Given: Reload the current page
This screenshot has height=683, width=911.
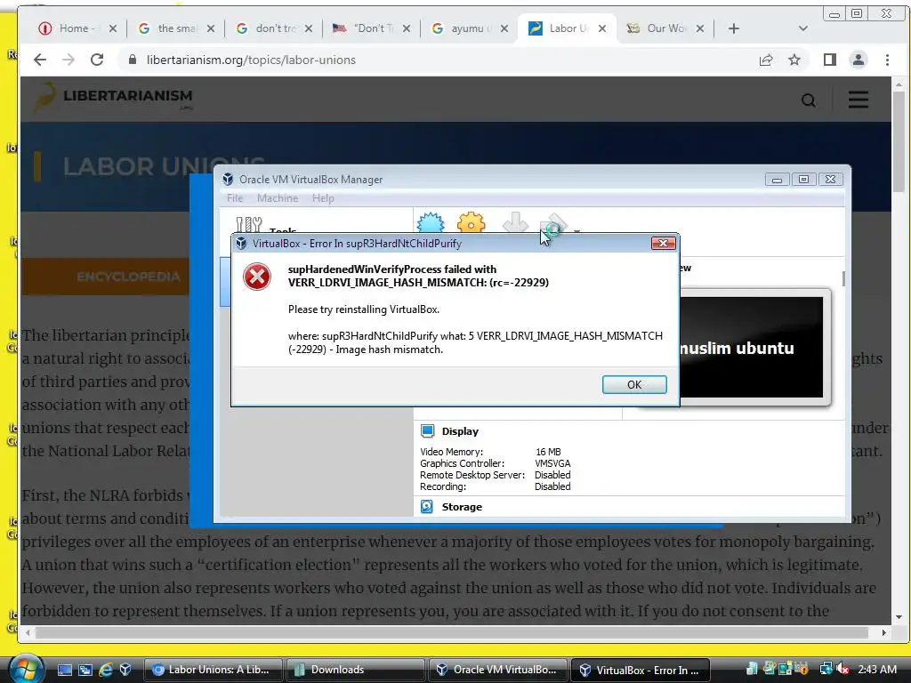Looking at the screenshot, I should click(x=97, y=60).
